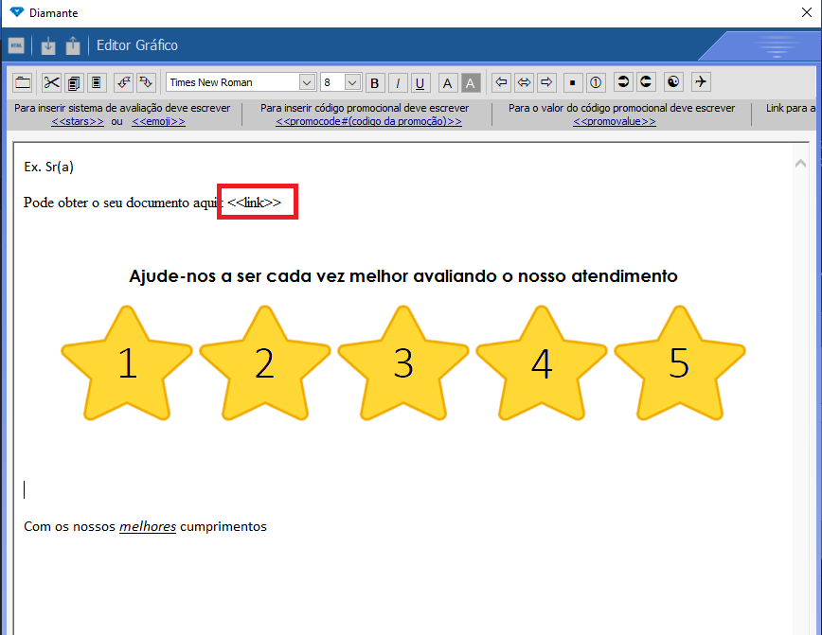
Task: Toggle Italic formatting
Action: pyautogui.click(x=398, y=82)
